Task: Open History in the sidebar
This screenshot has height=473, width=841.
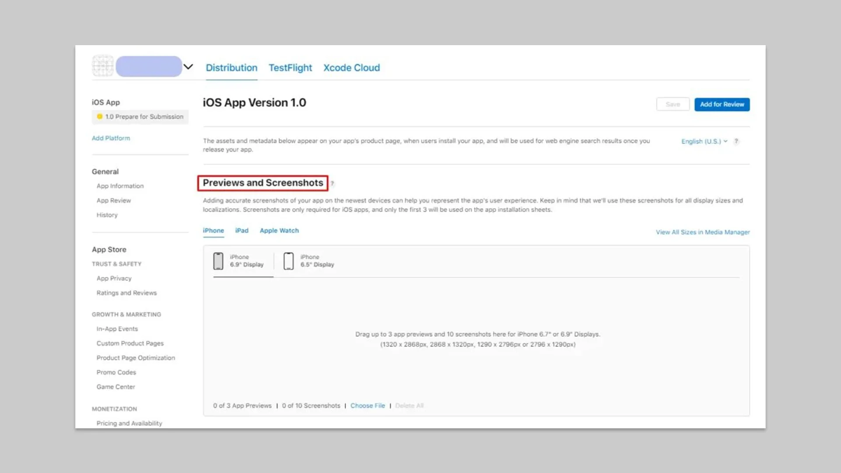Action: click(x=107, y=215)
